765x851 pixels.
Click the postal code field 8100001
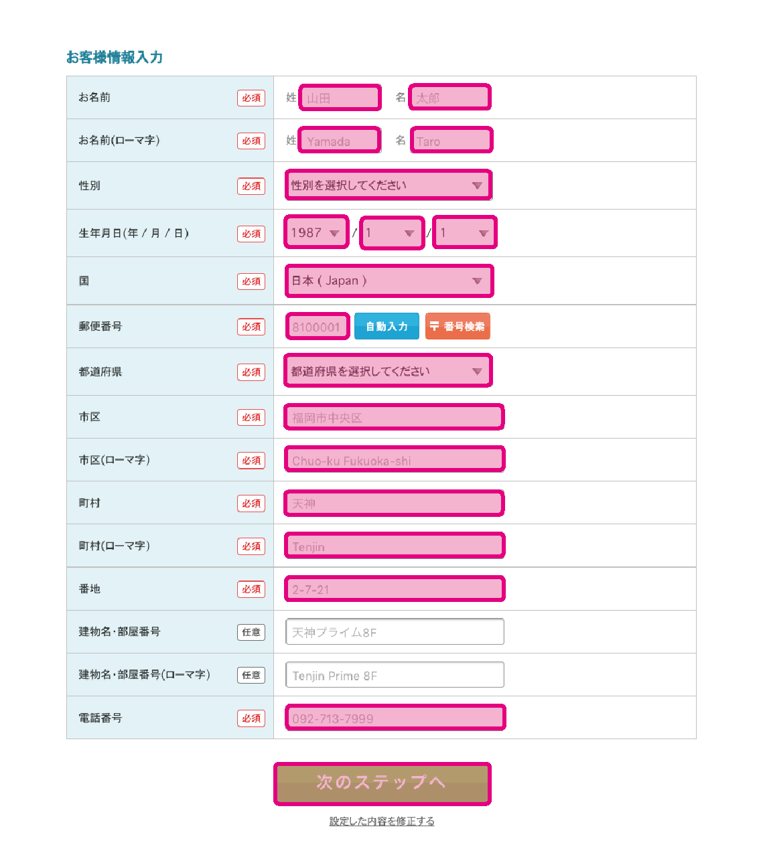[318, 327]
